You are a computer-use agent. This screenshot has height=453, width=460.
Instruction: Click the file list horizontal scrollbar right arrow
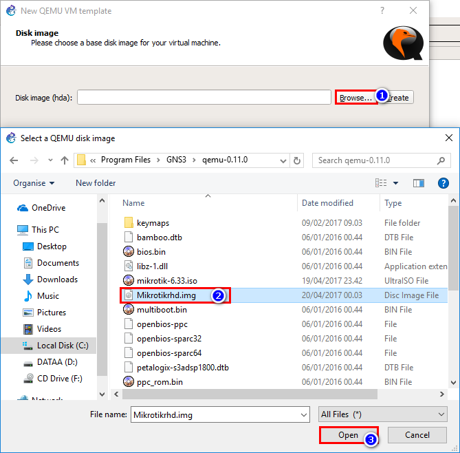point(442,394)
